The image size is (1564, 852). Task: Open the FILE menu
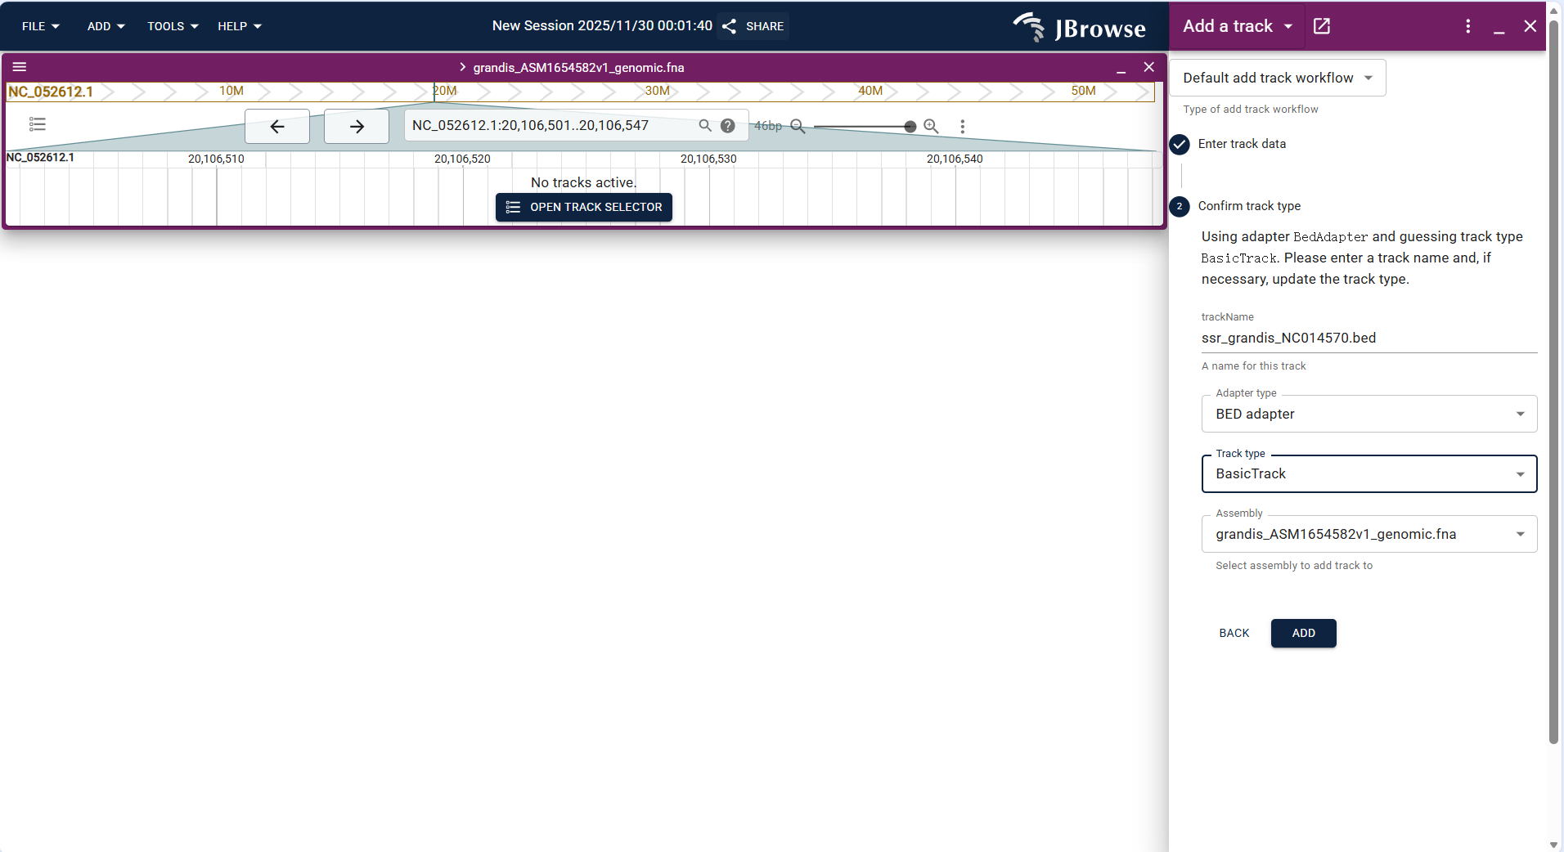[39, 25]
